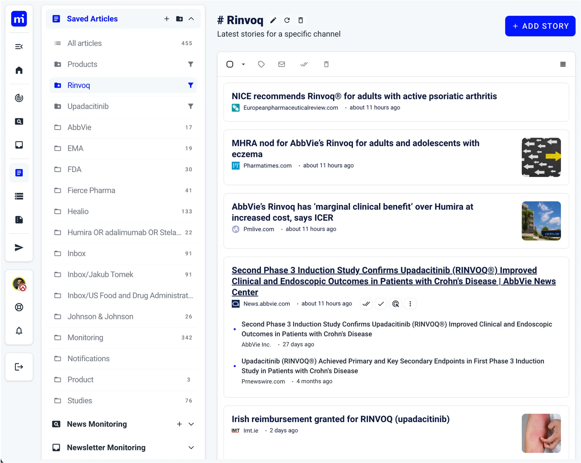Delete the Rinvoq channel
The height and width of the screenshot is (463, 581).
[x=301, y=20]
